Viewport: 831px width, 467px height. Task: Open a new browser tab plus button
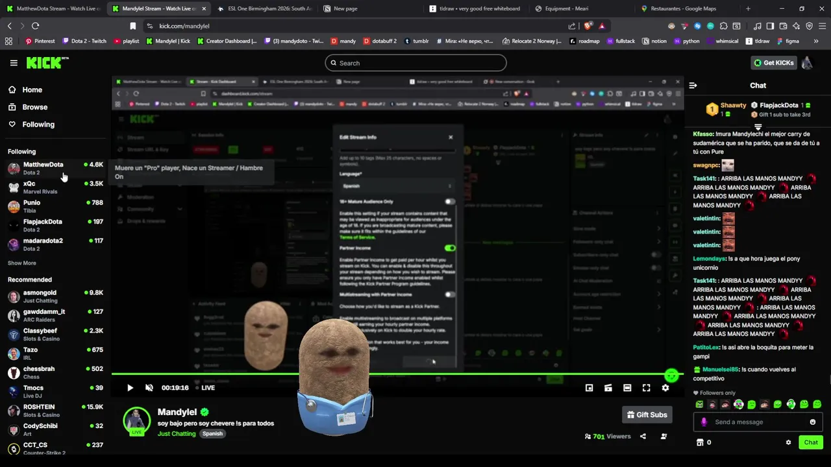pyautogui.click(x=748, y=8)
